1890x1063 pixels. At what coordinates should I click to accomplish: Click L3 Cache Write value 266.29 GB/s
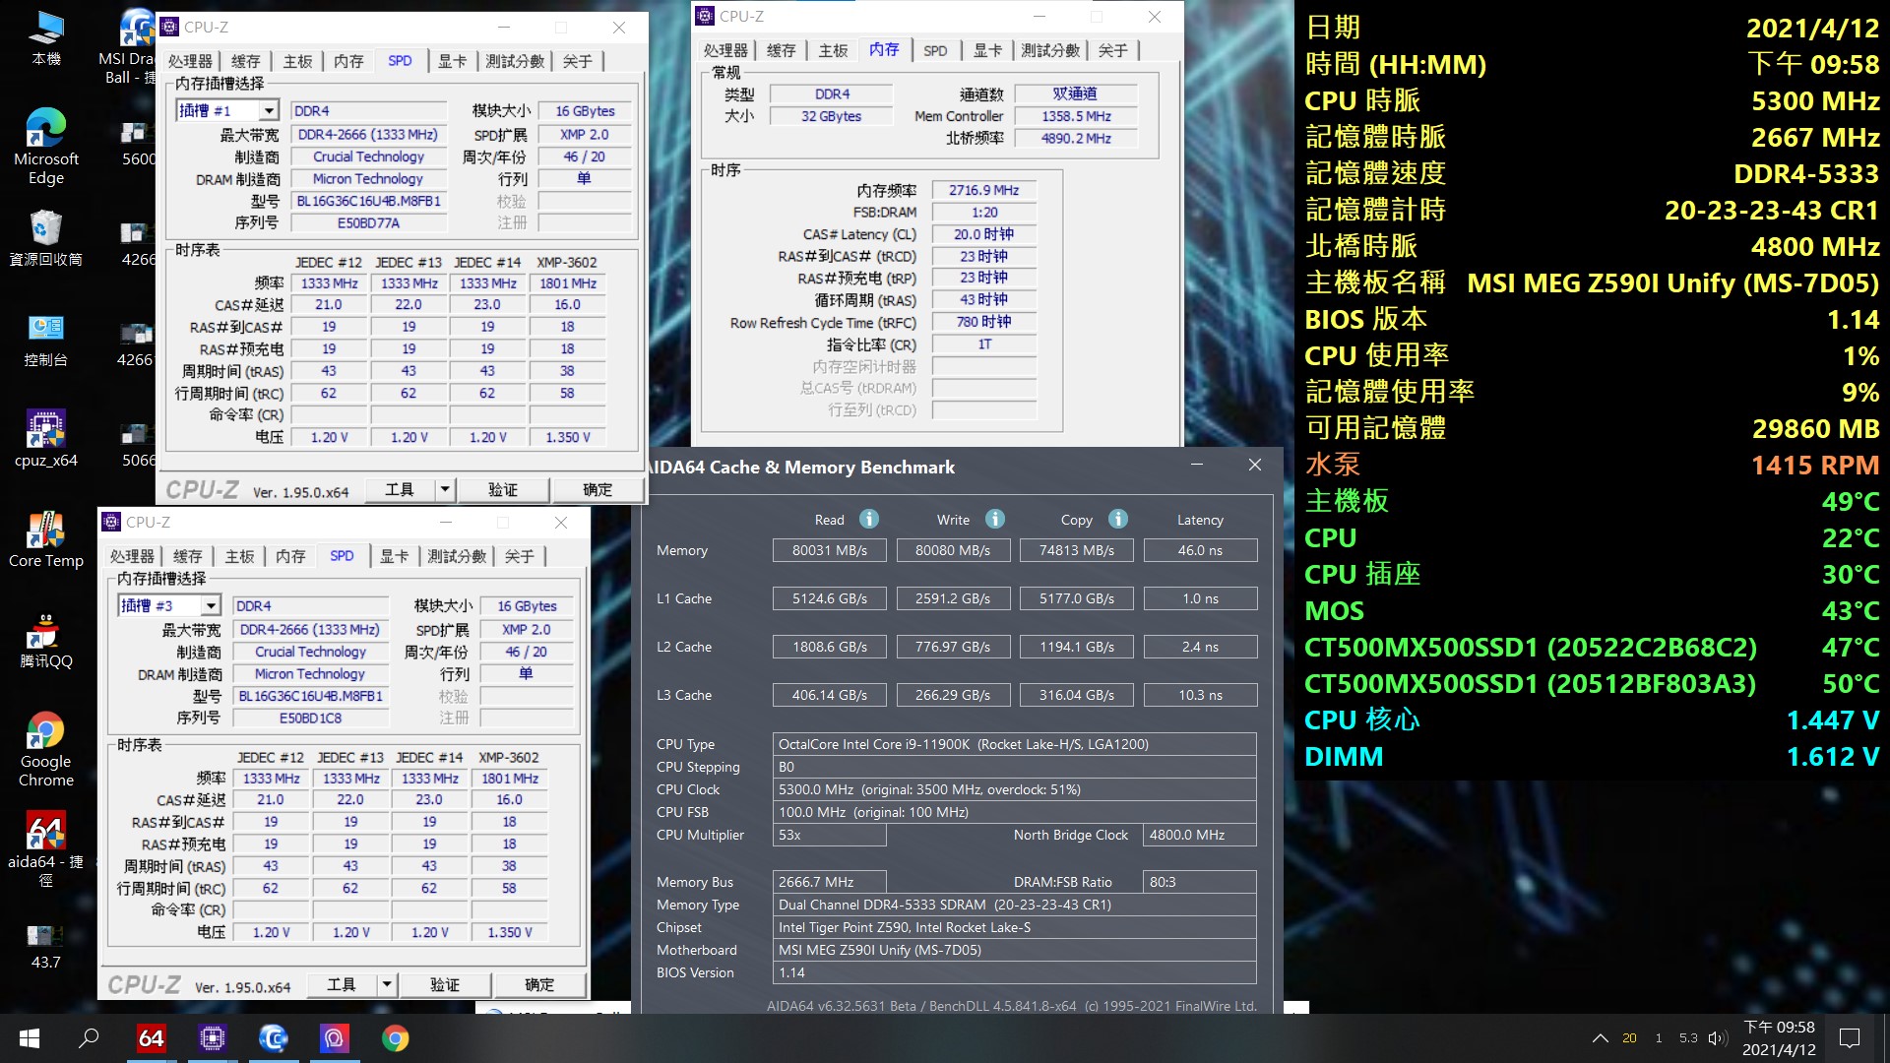click(953, 695)
